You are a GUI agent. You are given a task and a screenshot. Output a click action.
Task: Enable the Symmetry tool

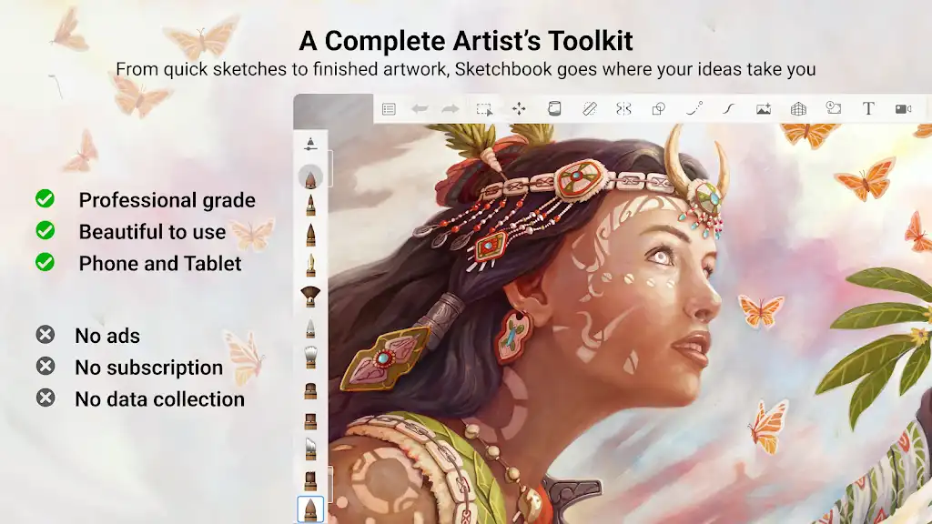pos(623,109)
